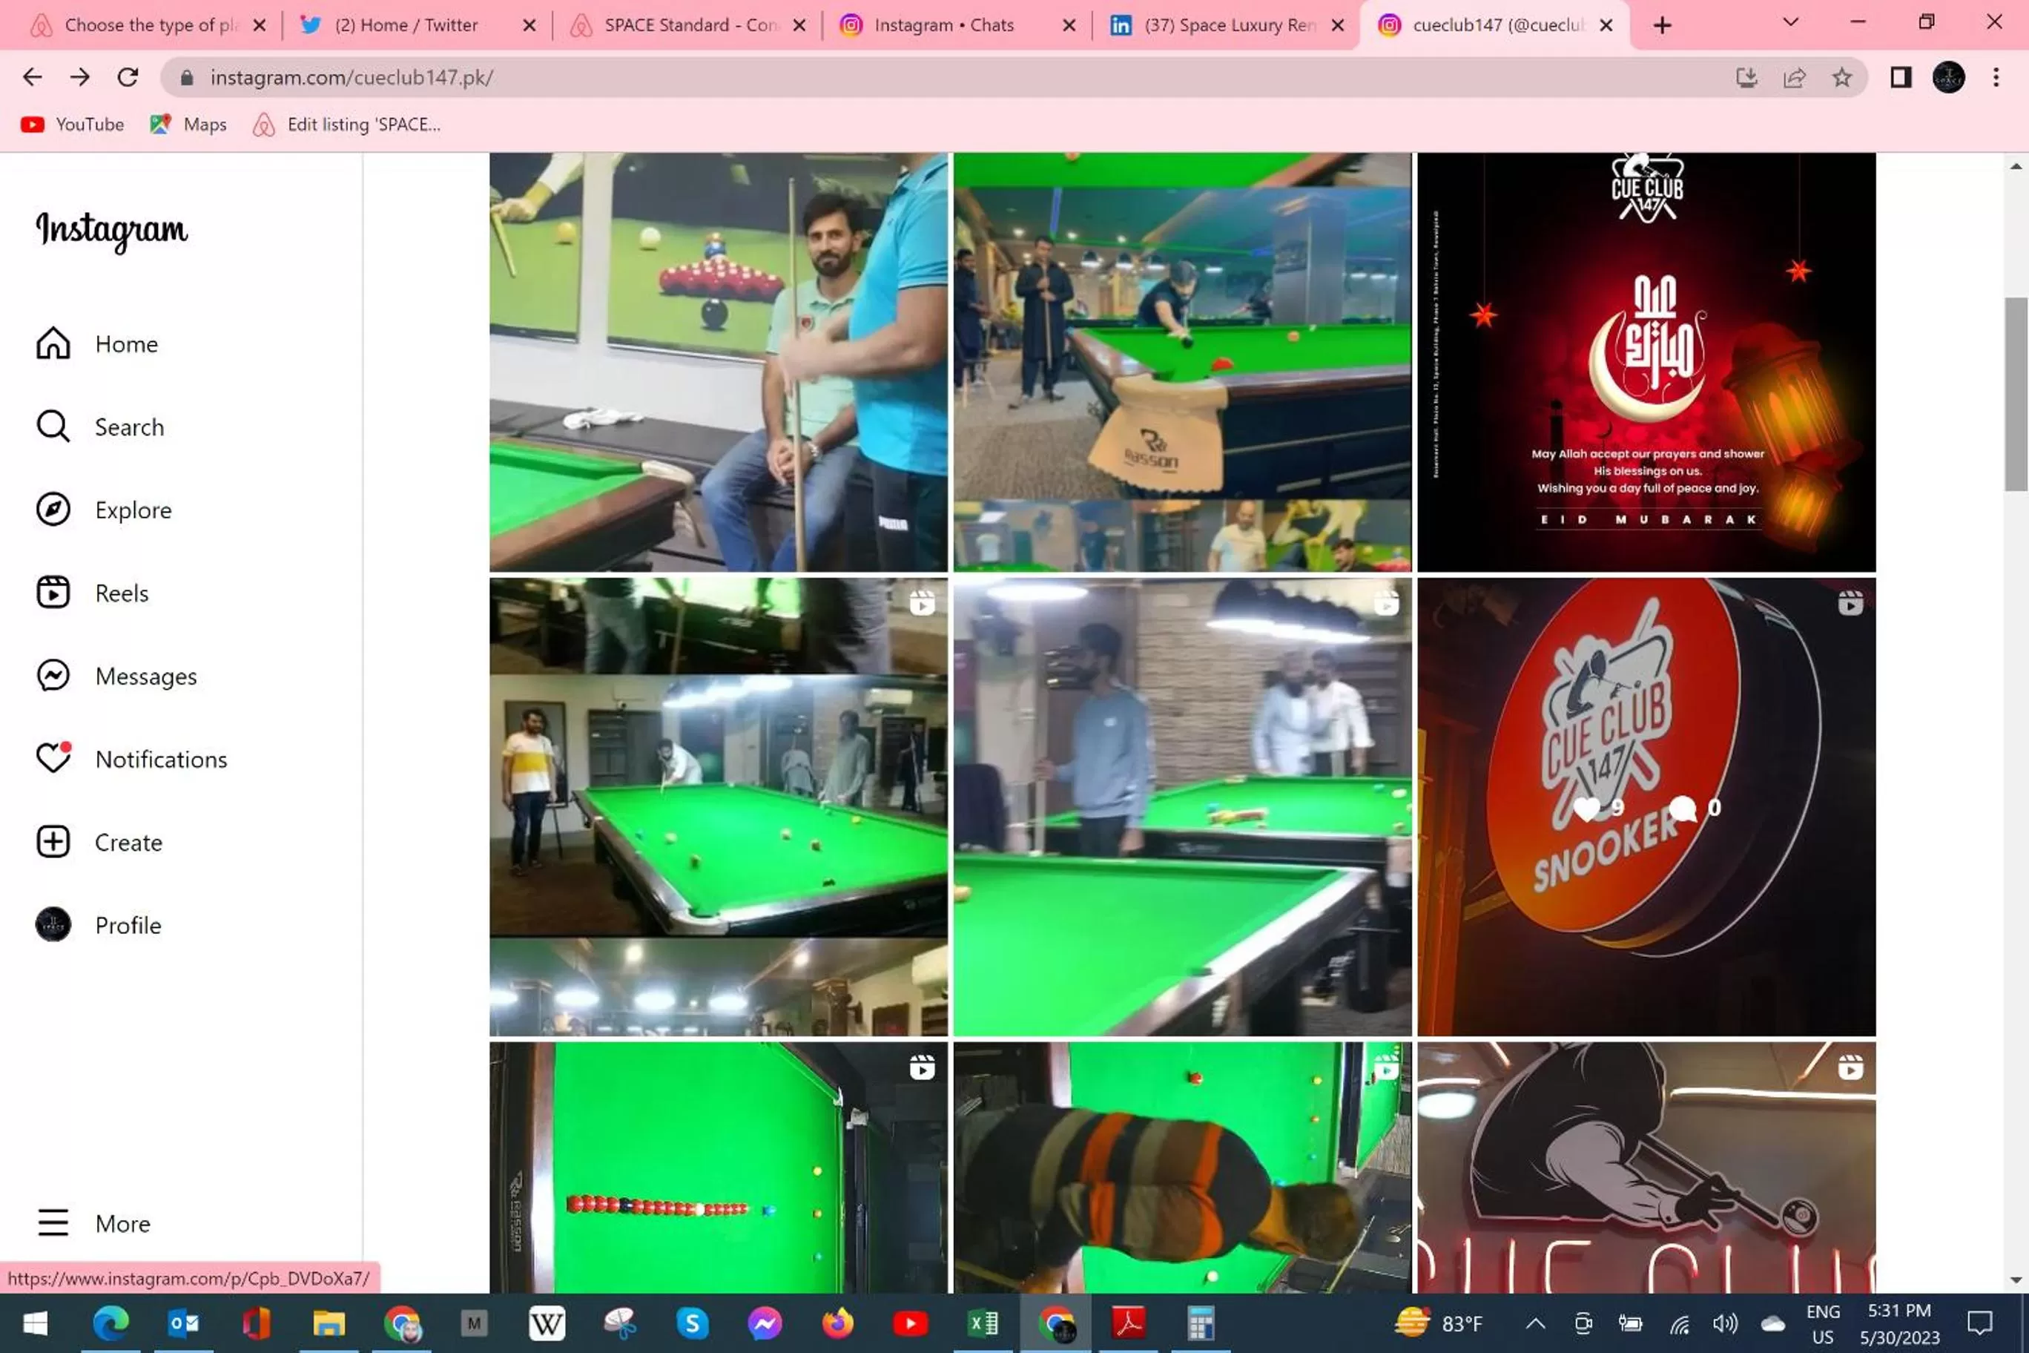Click Create plus icon in sidebar
The width and height of the screenshot is (2029, 1353).
(x=53, y=841)
